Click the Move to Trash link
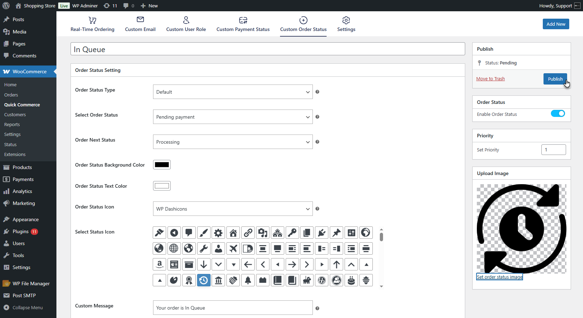 490,79
